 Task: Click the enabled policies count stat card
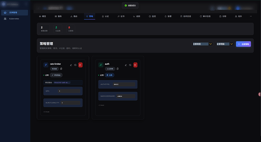click(x=58, y=29)
